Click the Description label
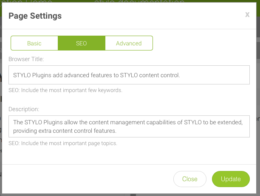The height and width of the screenshot is (196, 260). pos(24,109)
